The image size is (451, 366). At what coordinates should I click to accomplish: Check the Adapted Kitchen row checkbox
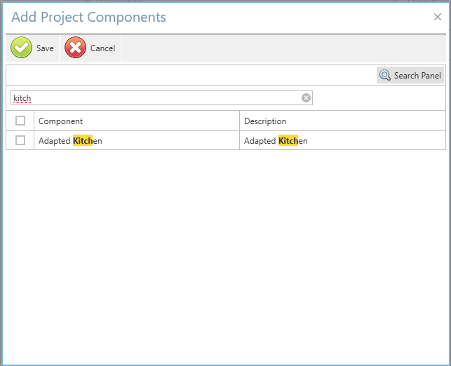[20, 140]
